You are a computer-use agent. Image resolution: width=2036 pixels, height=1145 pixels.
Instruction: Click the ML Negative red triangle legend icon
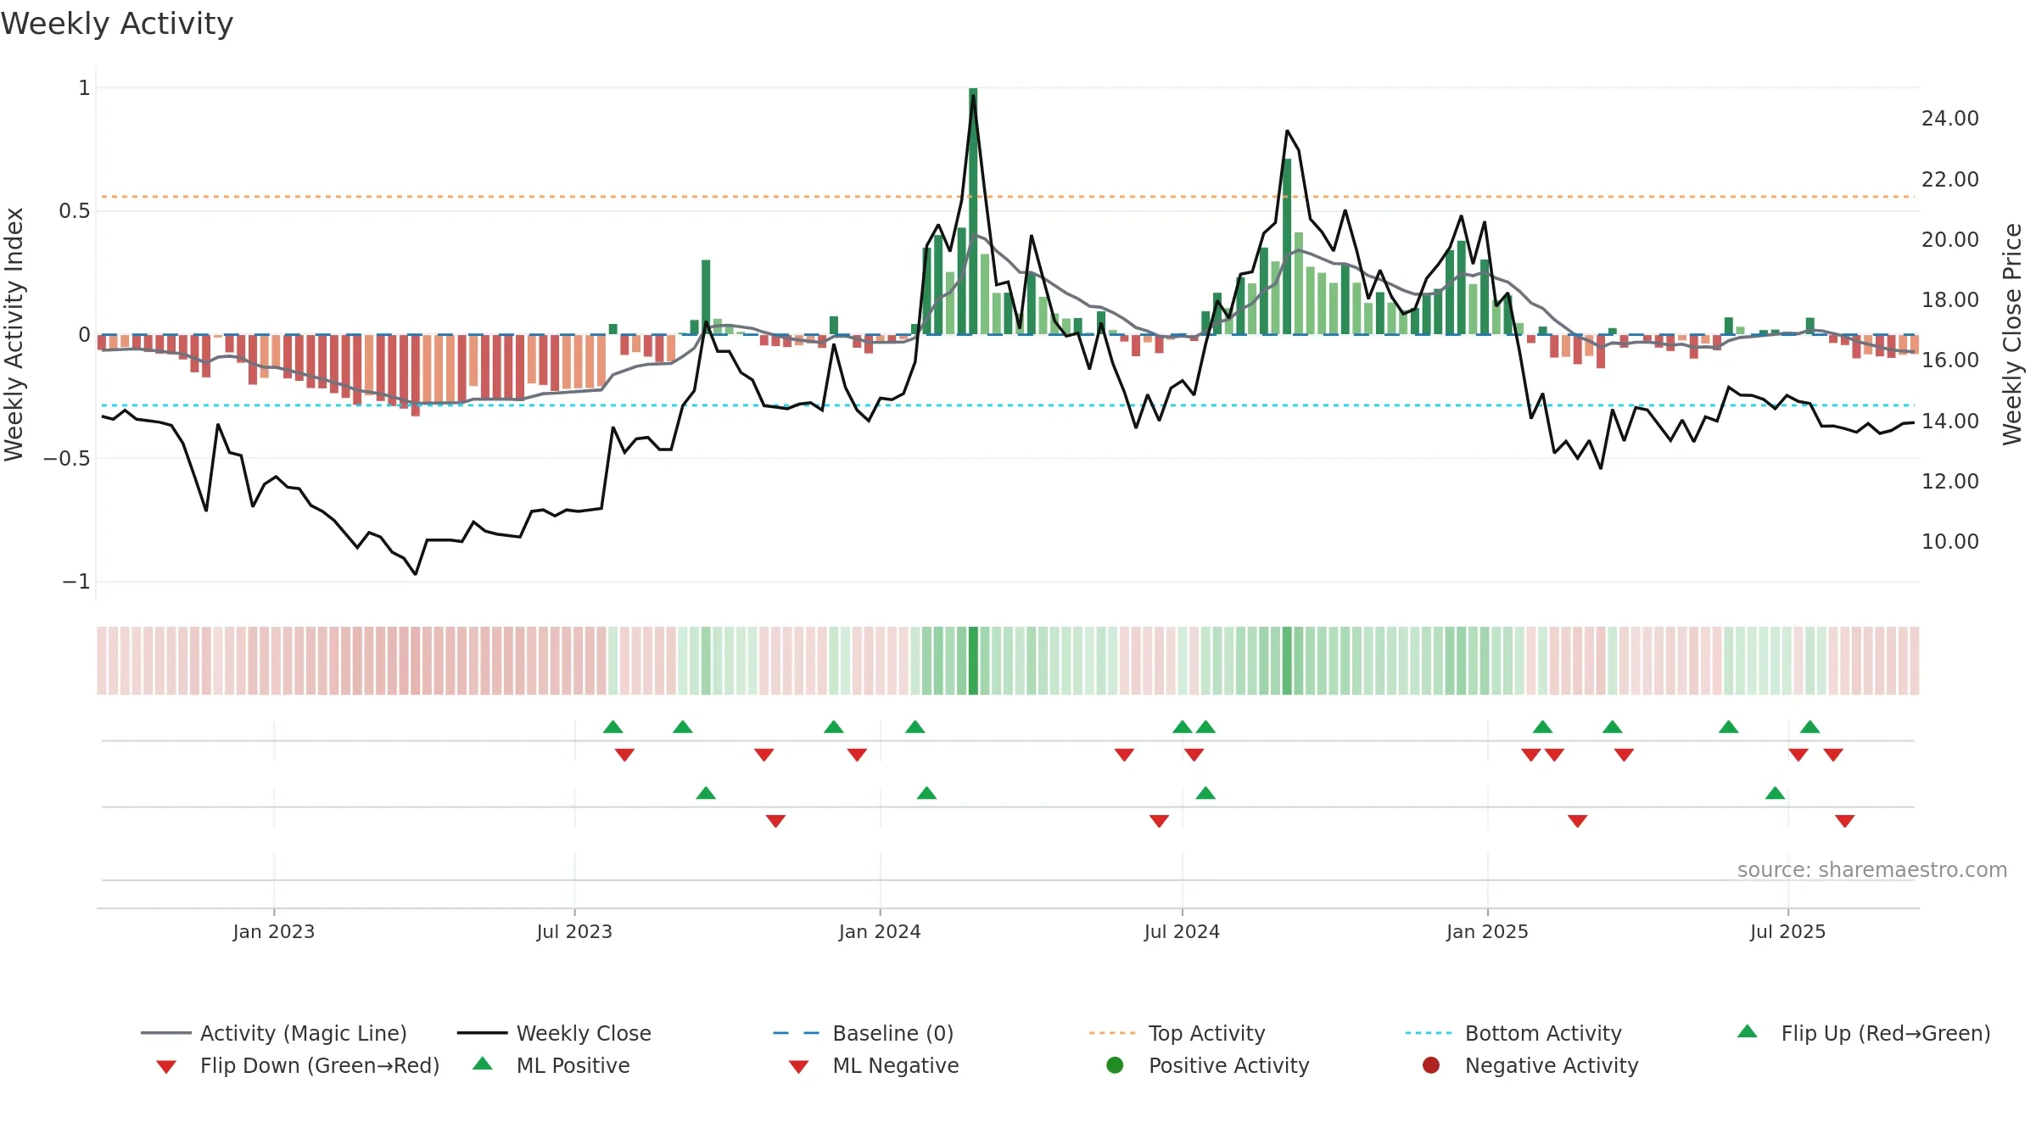click(799, 1067)
